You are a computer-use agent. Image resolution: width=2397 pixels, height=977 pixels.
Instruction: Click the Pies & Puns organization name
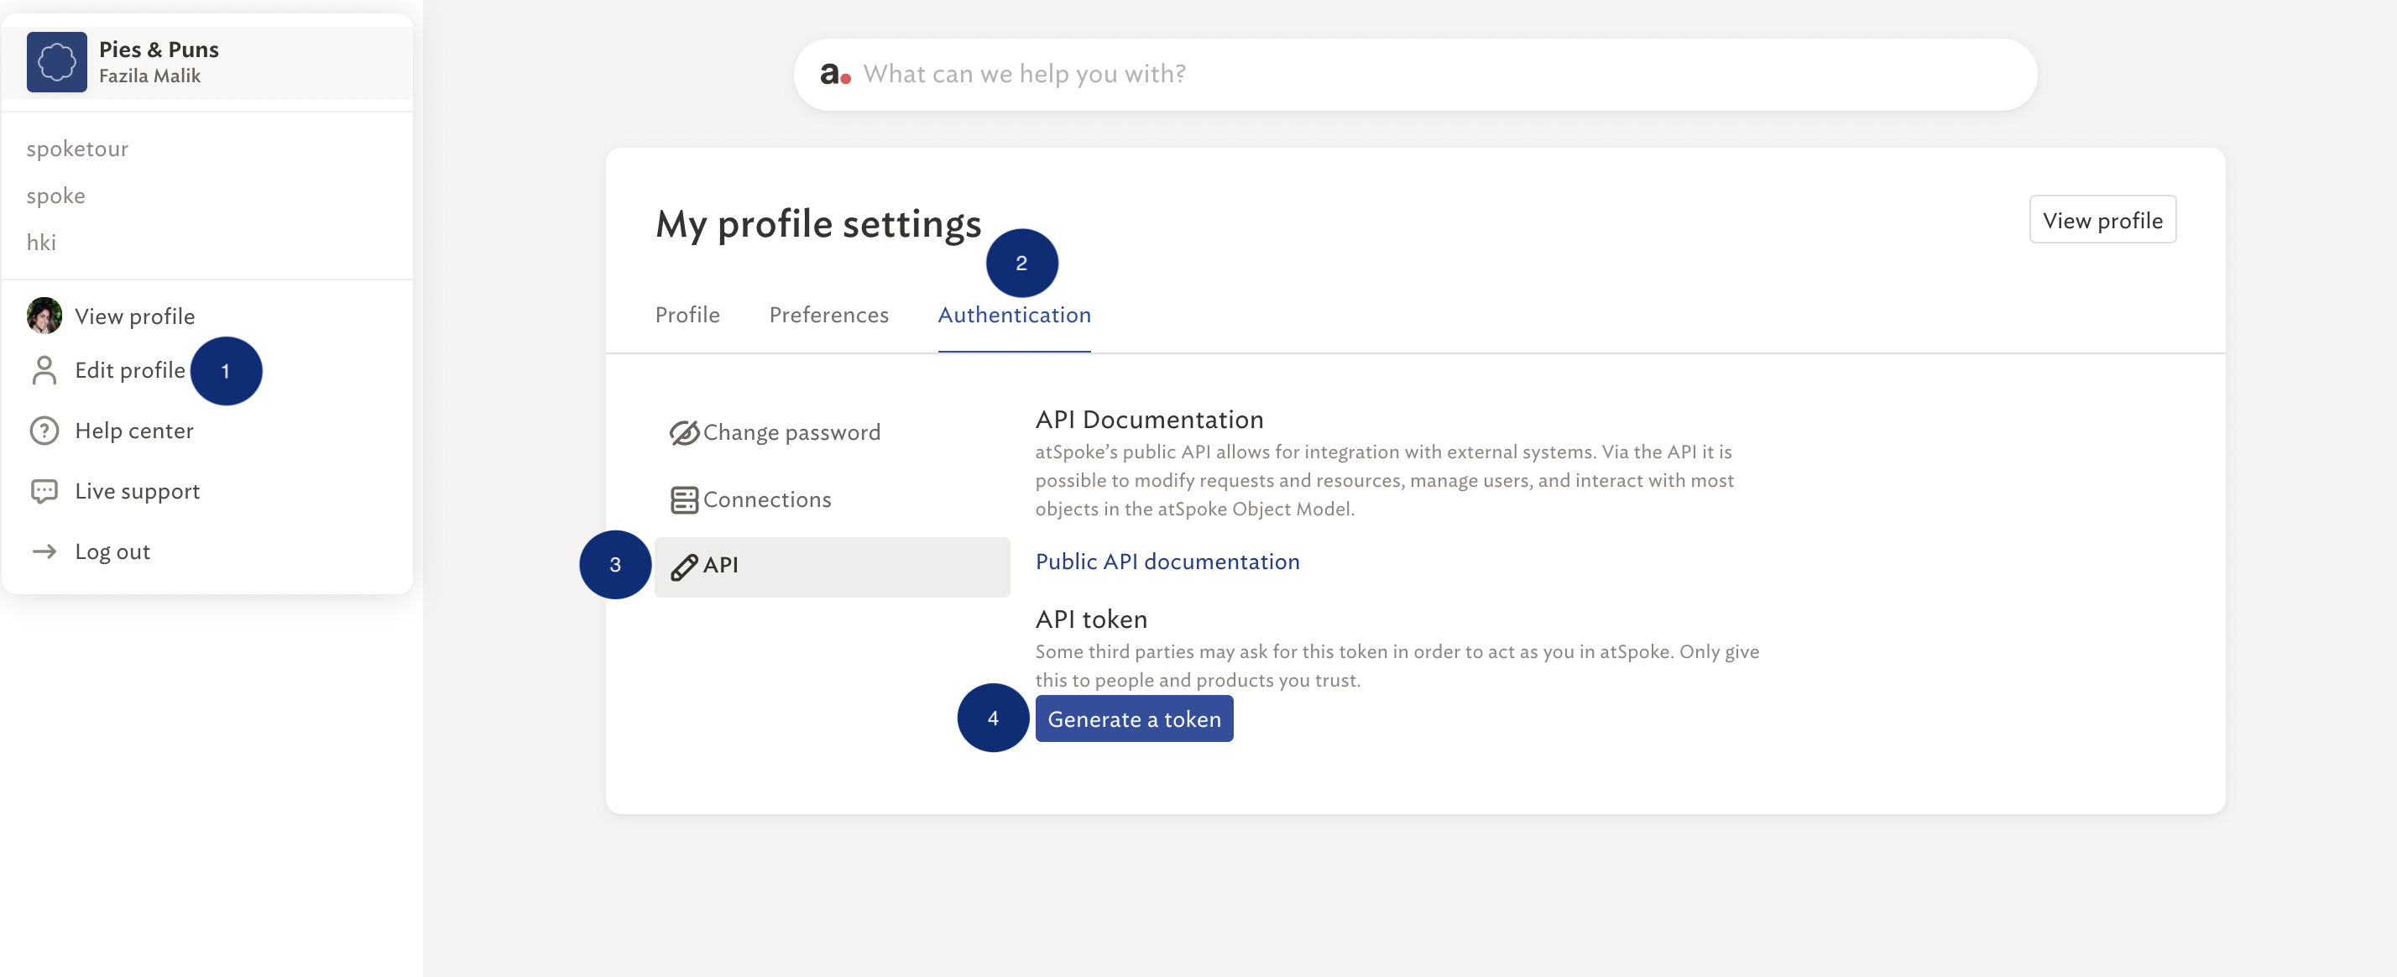coord(159,50)
